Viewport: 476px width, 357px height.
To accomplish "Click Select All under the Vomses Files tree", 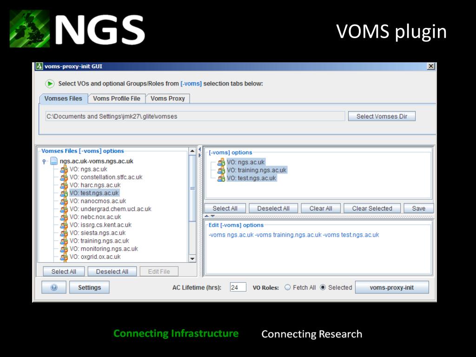I will 64,271.
